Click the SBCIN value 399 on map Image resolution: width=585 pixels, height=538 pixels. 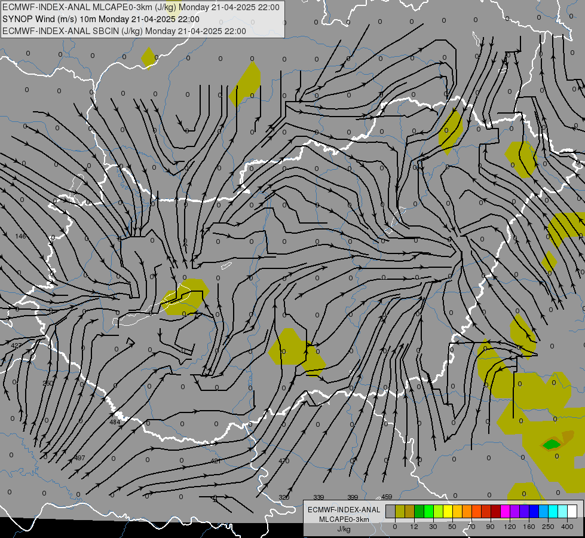coord(353,497)
